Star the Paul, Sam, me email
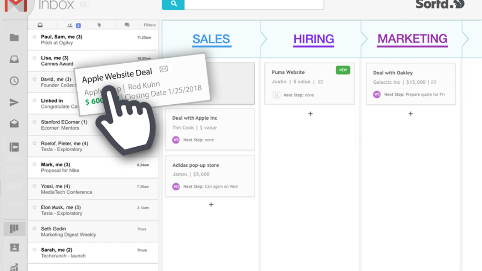The height and width of the screenshot is (271, 482). click(x=35, y=37)
